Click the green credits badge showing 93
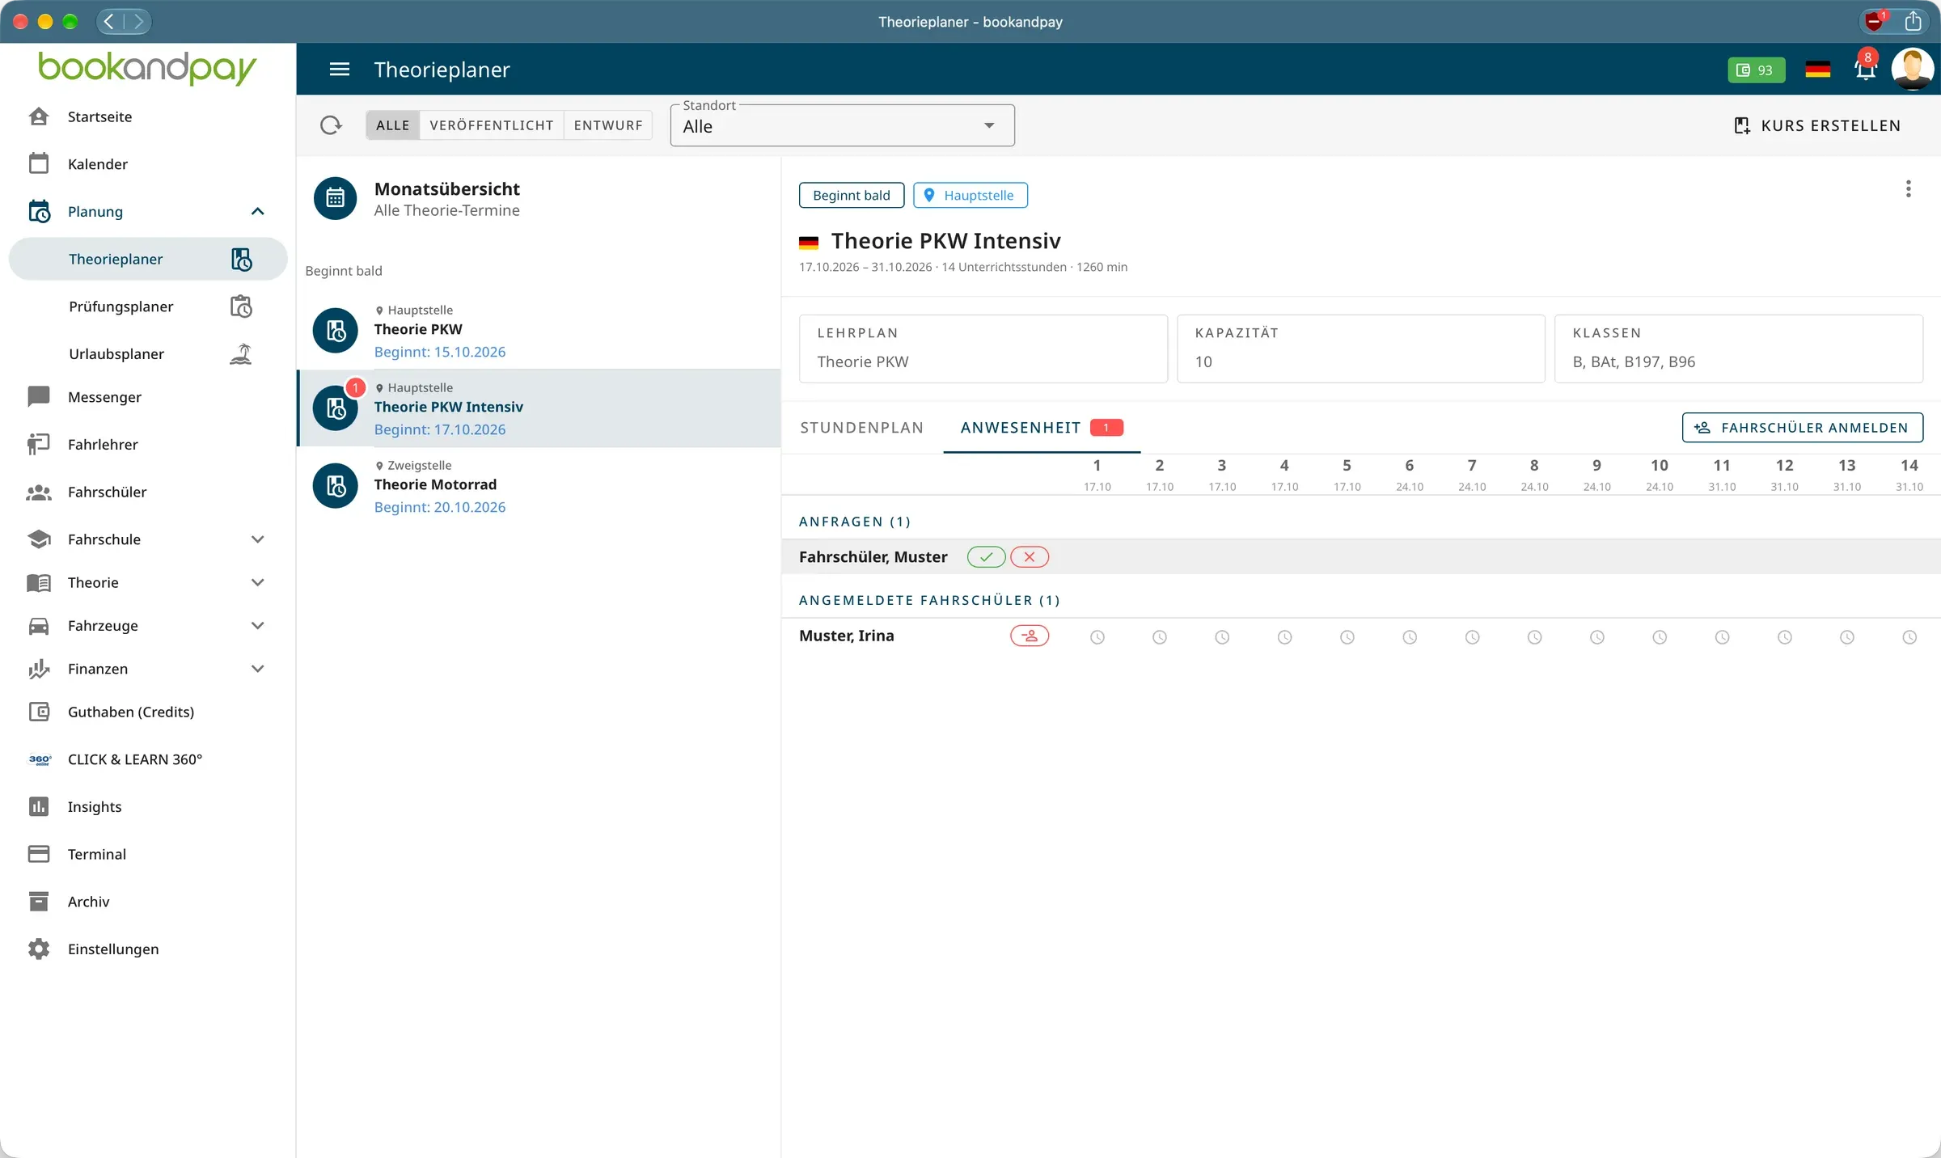 click(x=1756, y=70)
